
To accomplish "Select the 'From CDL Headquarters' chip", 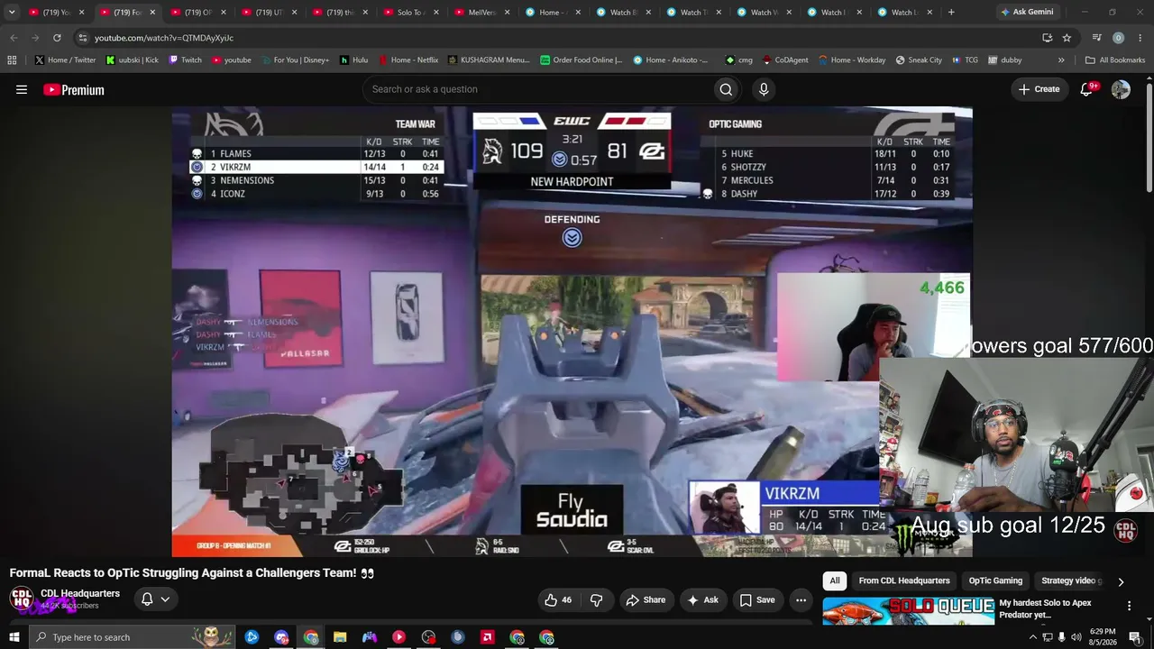I will pyautogui.click(x=904, y=581).
